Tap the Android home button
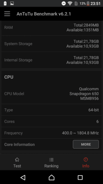This screenshot has width=103, height=184. (51, 177)
